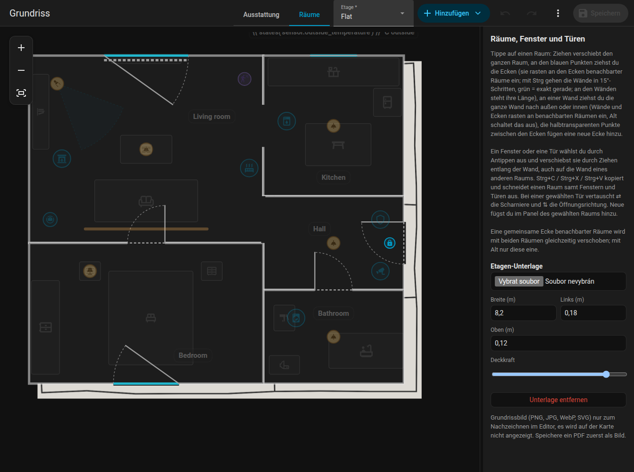Select the kitchen ceiling light icon
This screenshot has height=472, width=634.
point(334,126)
